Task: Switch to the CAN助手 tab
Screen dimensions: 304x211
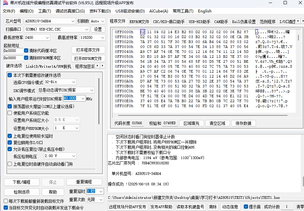Action: [221, 22]
